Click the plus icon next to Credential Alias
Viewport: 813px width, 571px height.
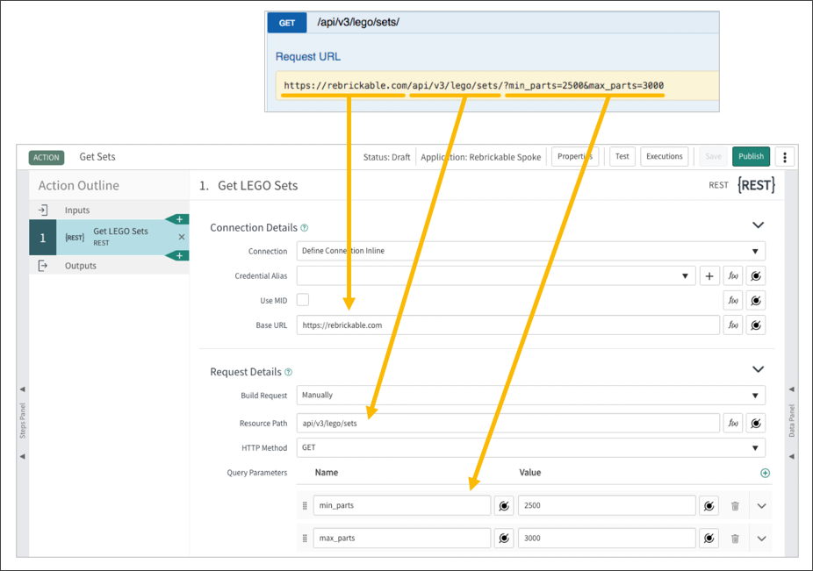click(x=709, y=275)
